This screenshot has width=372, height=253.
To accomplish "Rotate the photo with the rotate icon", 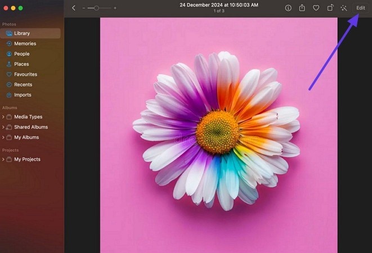I will (330, 8).
